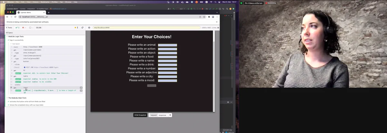Open the Cypress selector playground crosshair
The height and width of the screenshot is (133, 387).
pyautogui.click(x=89, y=28)
